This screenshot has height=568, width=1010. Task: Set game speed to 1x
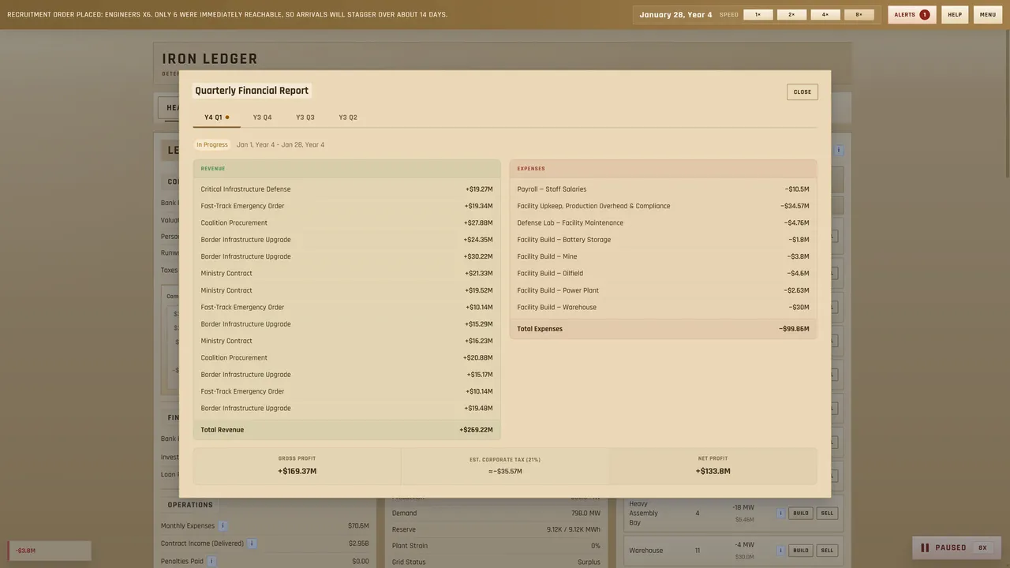tap(757, 14)
